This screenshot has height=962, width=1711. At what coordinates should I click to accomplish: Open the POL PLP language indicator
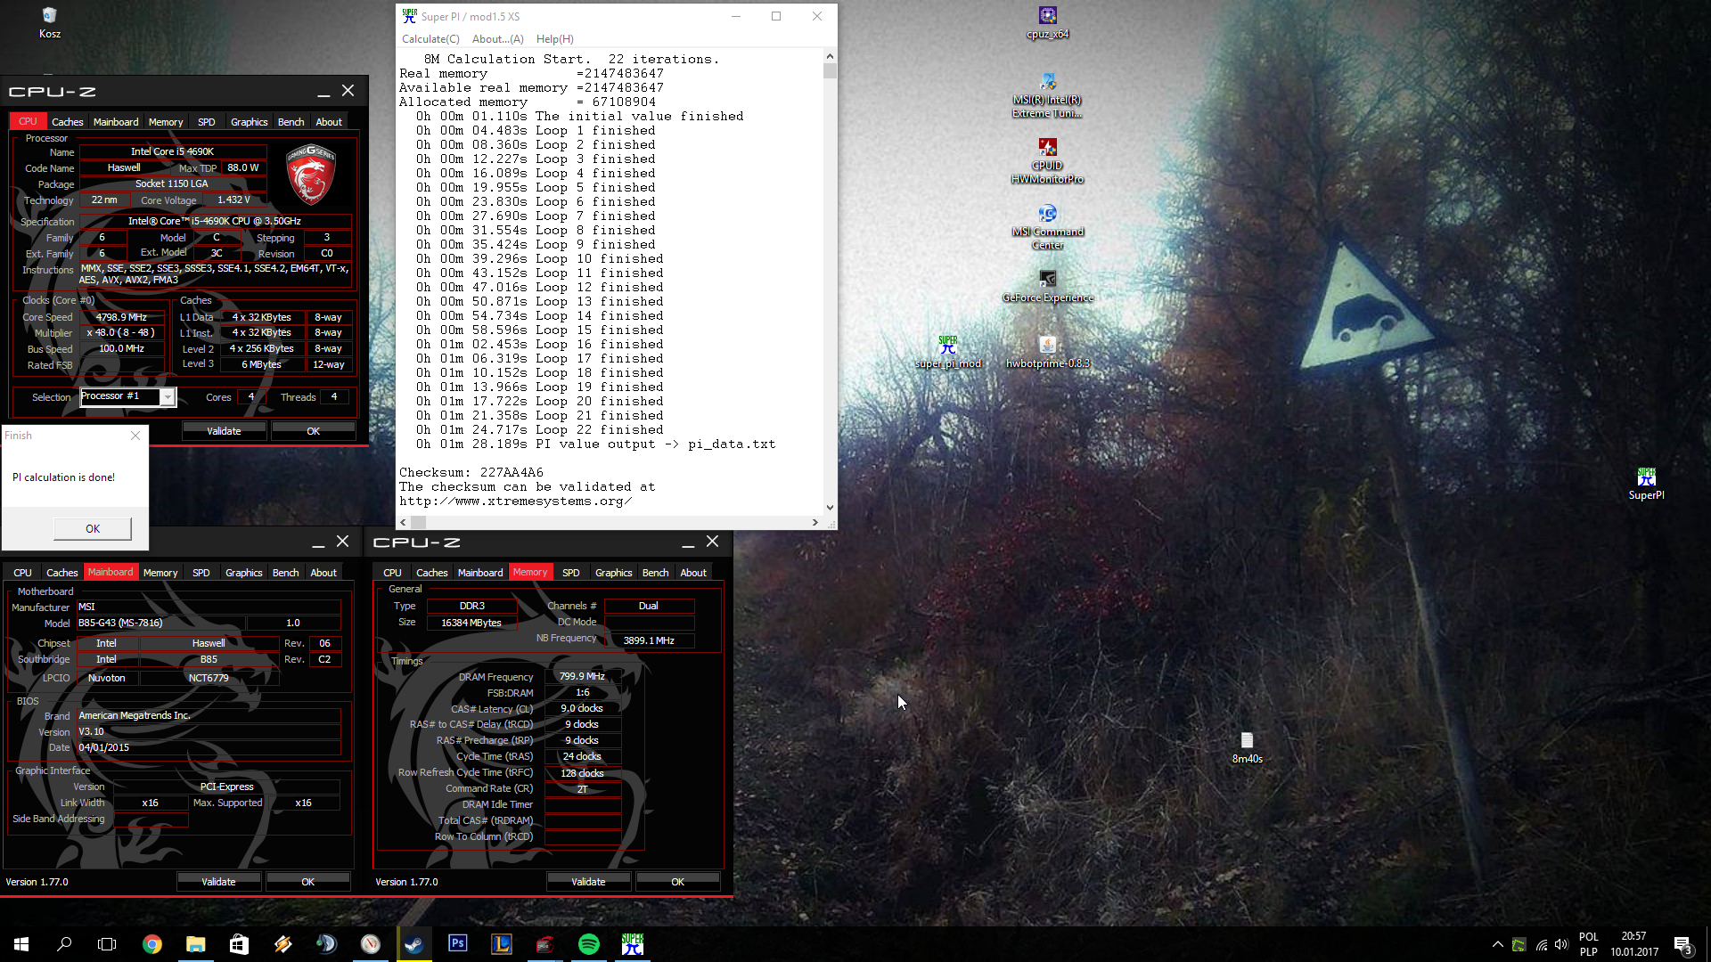1588,944
